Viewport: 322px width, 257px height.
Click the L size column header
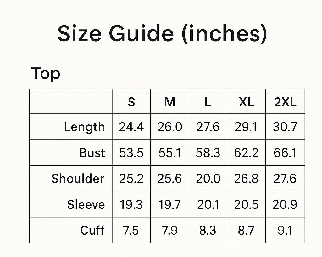pyautogui.click(x=208, y=102)
